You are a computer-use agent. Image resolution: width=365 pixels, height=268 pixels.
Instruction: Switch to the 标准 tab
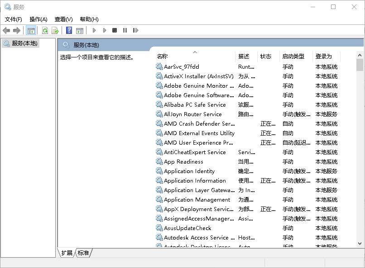tap(82, 253)
